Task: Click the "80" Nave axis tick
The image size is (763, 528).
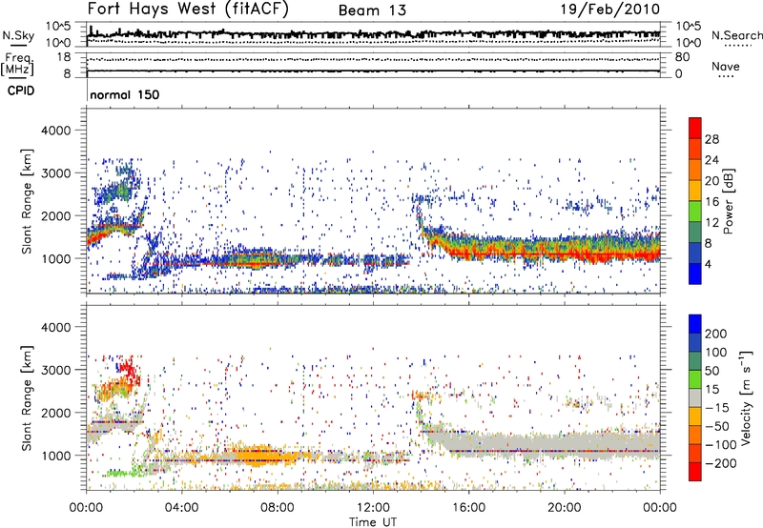Action: click(682, 57)
